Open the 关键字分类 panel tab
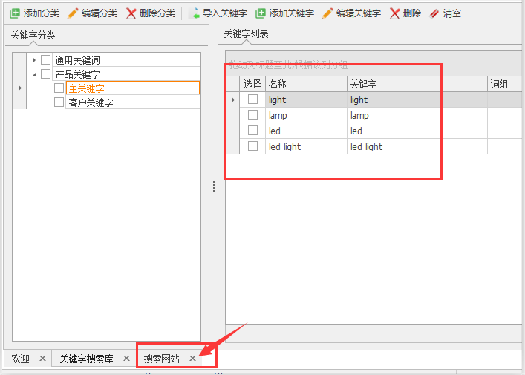 click(33, 35)
